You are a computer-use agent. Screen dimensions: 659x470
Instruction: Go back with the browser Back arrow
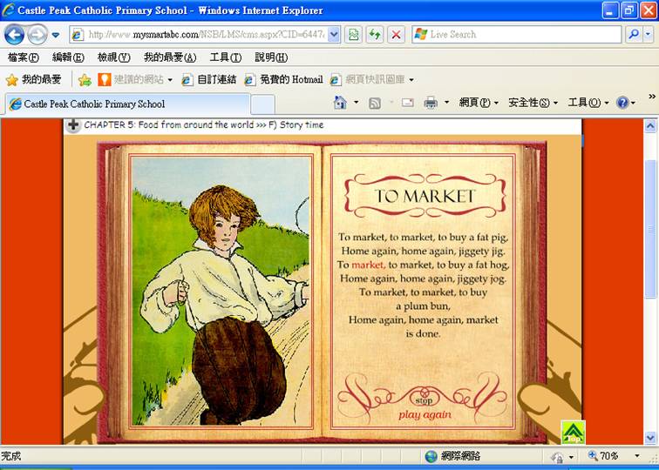tap(14, 35)
